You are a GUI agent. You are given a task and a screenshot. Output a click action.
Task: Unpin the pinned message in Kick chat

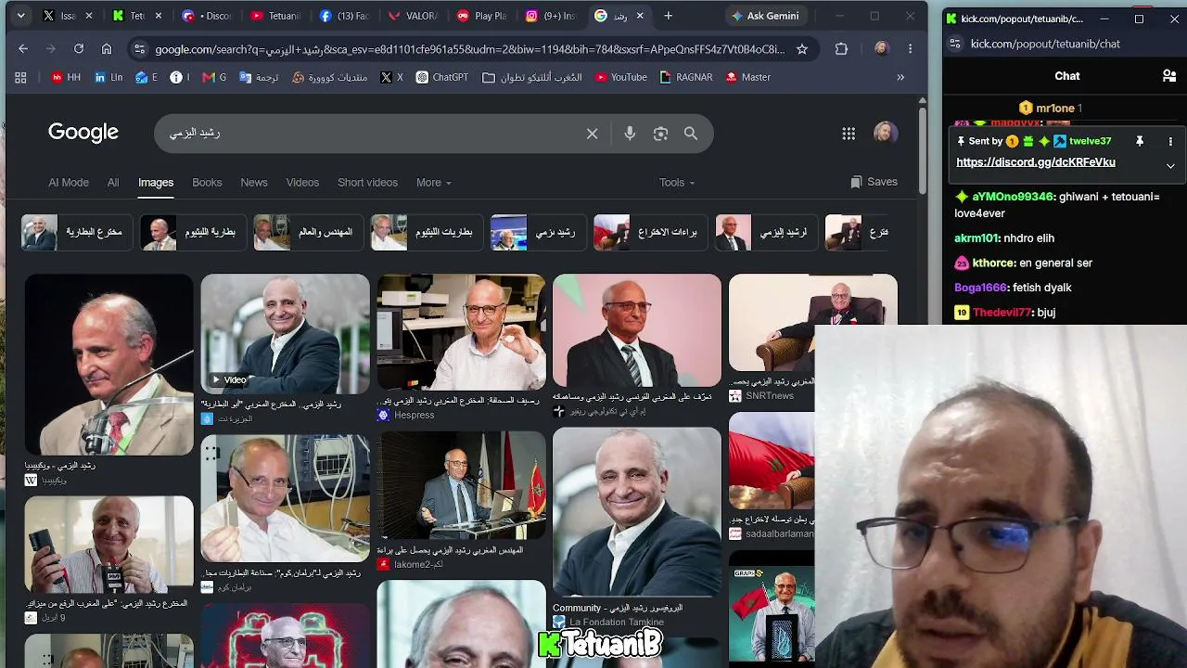tap(1140, 141)
